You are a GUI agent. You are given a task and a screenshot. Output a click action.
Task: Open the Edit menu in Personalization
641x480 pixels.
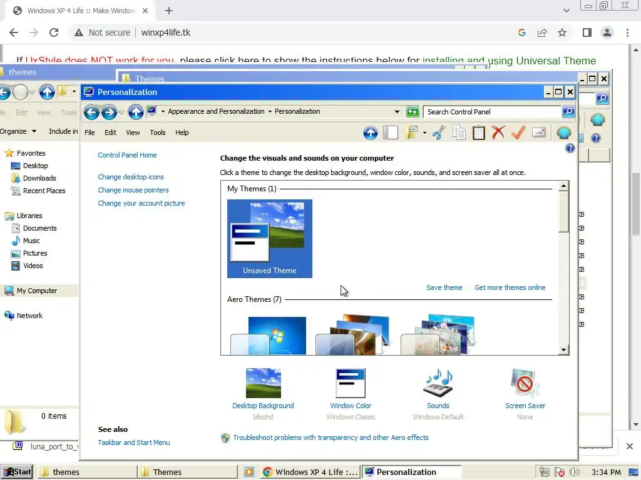[x=110, y=132]
